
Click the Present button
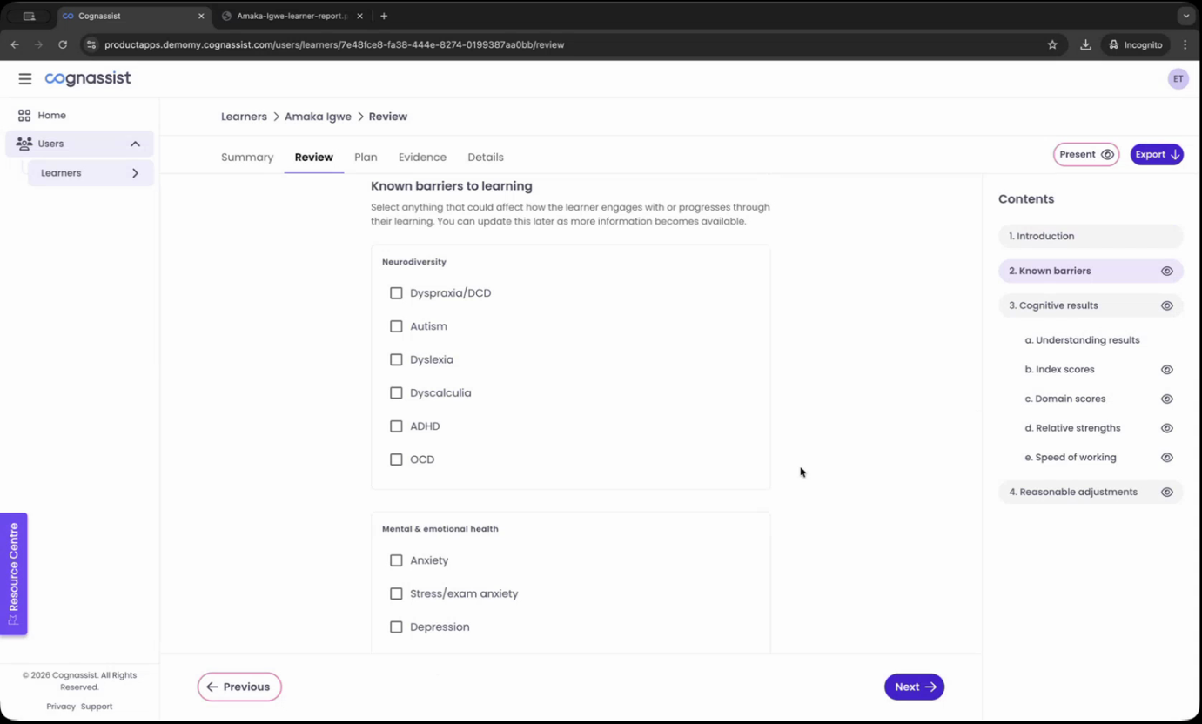click(1086, 155)
